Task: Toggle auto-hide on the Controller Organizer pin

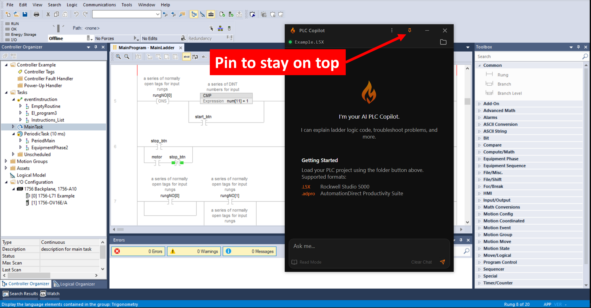Action: coord(95,47)
